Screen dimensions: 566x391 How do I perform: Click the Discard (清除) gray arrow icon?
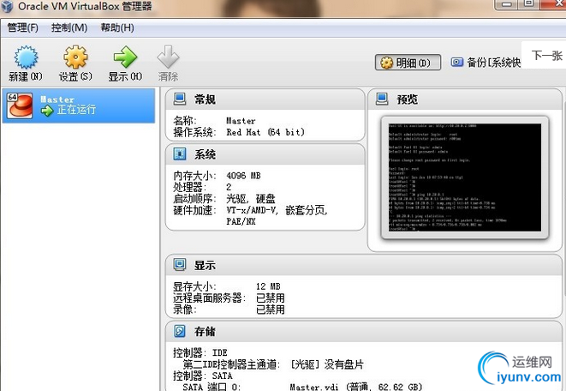point(168,57)
